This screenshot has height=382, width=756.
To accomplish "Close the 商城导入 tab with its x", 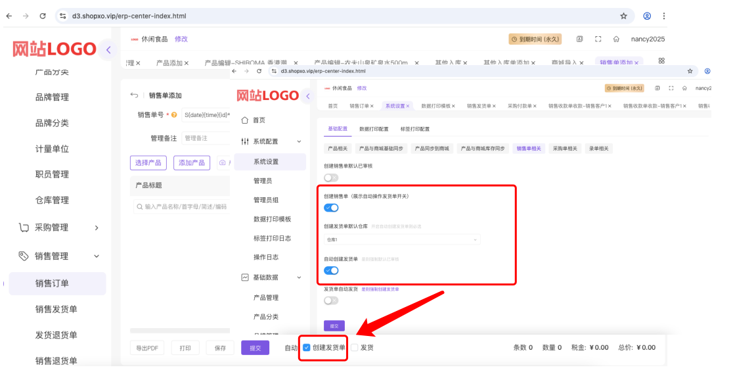I will [581, 63].
